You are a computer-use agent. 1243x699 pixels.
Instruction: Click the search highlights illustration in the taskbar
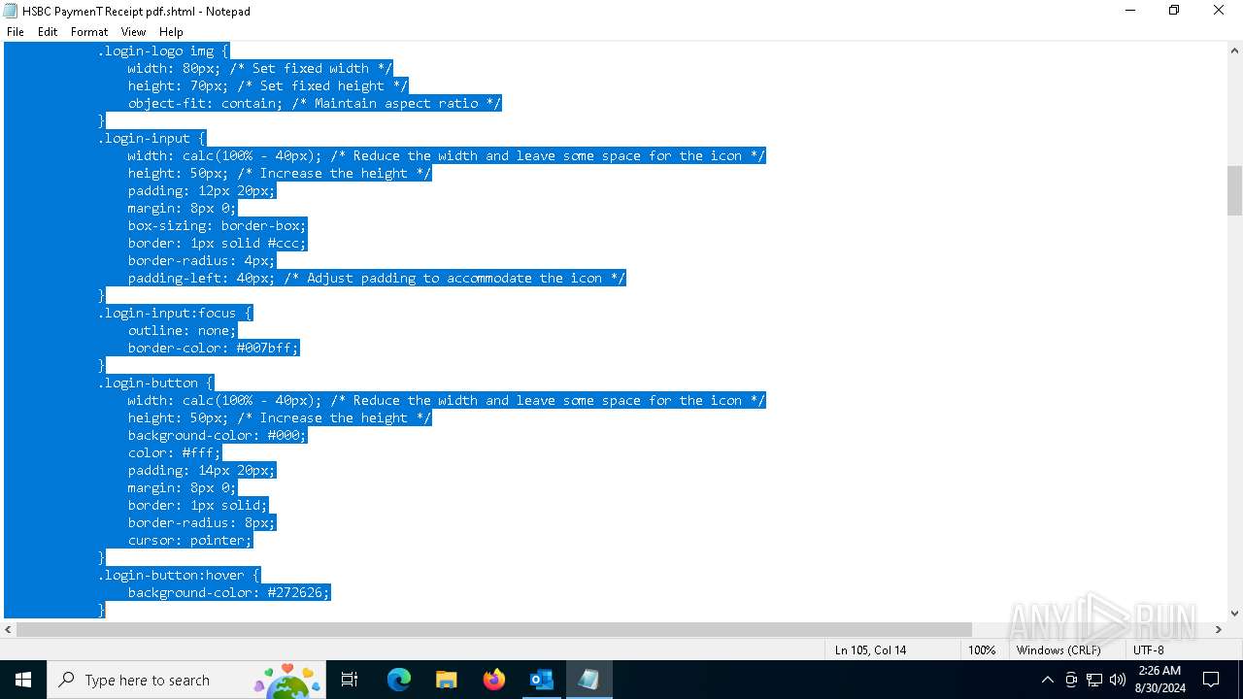coord(287,680)
